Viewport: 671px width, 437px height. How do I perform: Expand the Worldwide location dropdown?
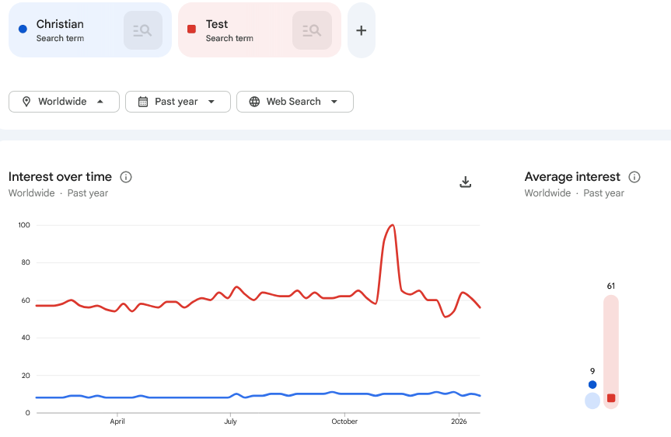100,102
